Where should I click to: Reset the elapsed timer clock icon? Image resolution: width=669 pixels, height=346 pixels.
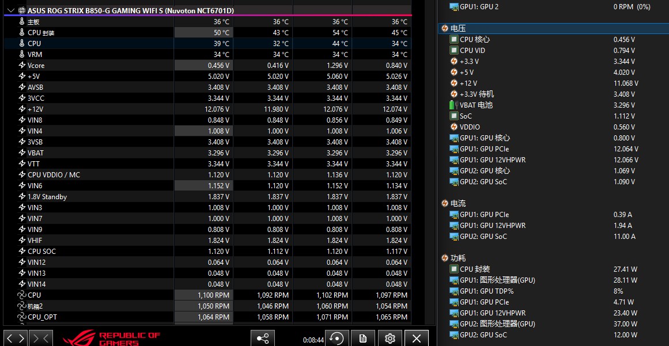337,339
